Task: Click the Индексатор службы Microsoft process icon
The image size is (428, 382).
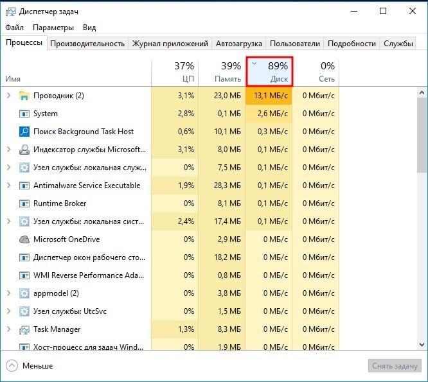Action: click(x=24, y=150)
